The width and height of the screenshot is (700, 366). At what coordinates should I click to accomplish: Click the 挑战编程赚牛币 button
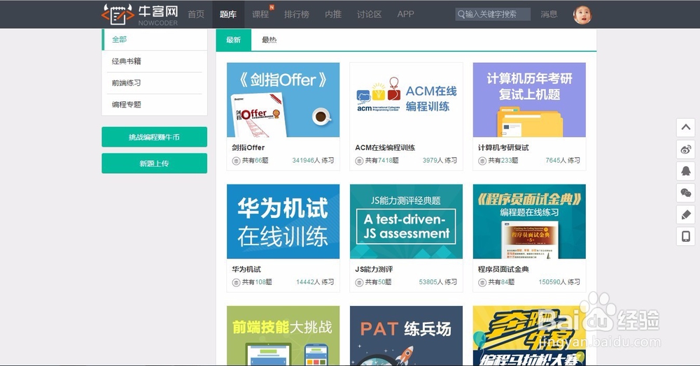pos(155,137)
